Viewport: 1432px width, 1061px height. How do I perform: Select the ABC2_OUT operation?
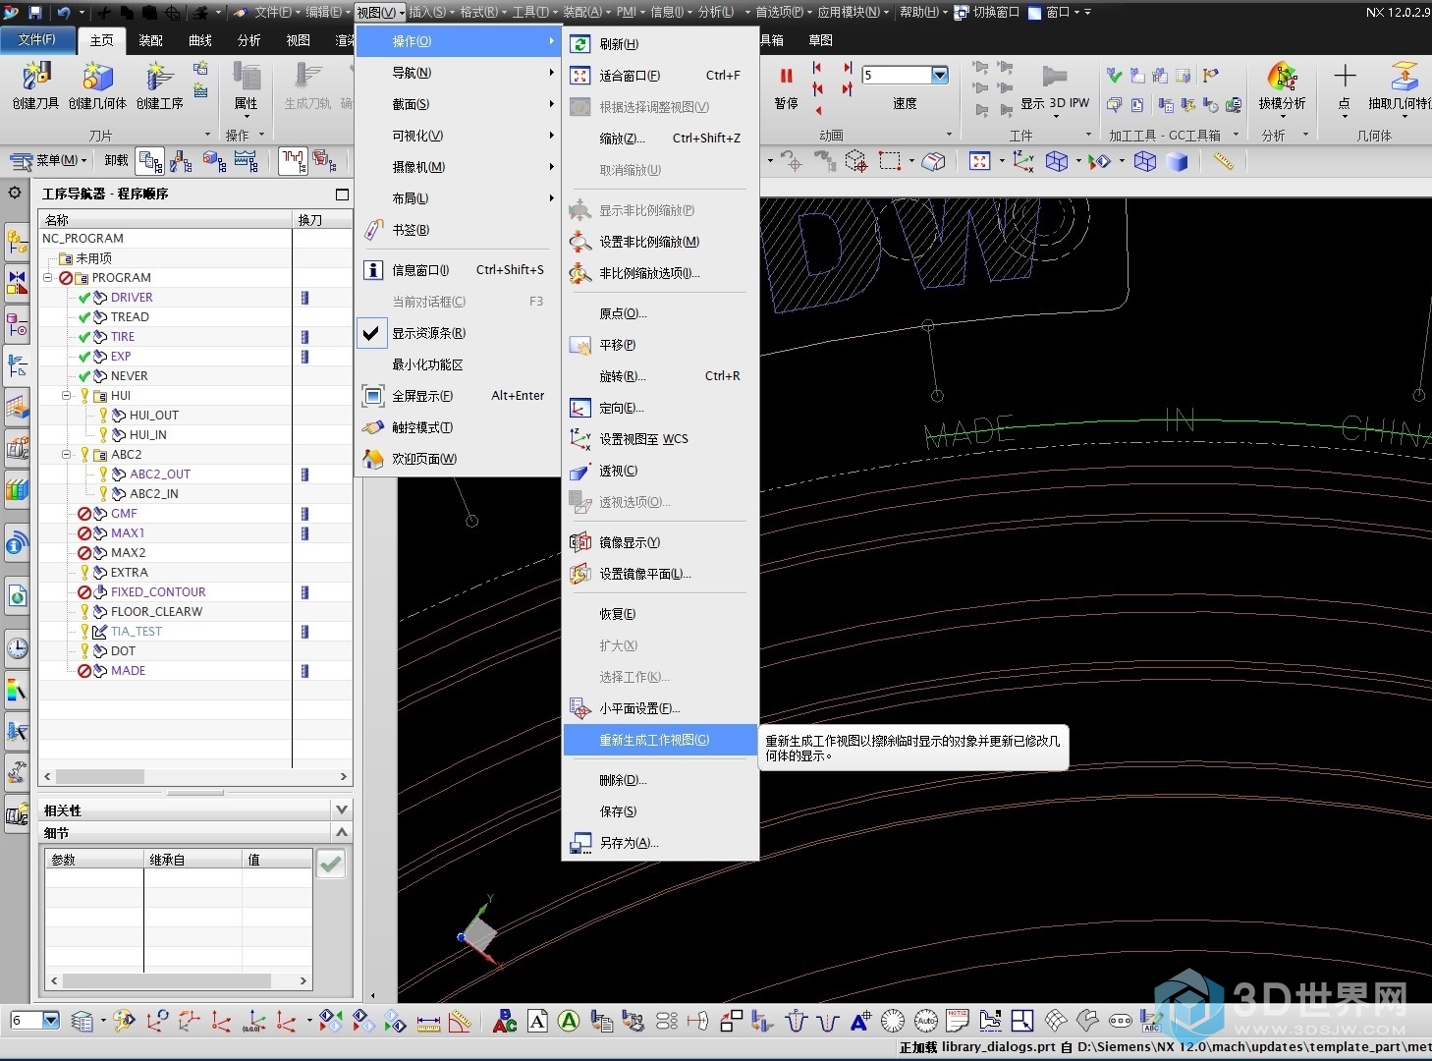click(x=160, y=475)
